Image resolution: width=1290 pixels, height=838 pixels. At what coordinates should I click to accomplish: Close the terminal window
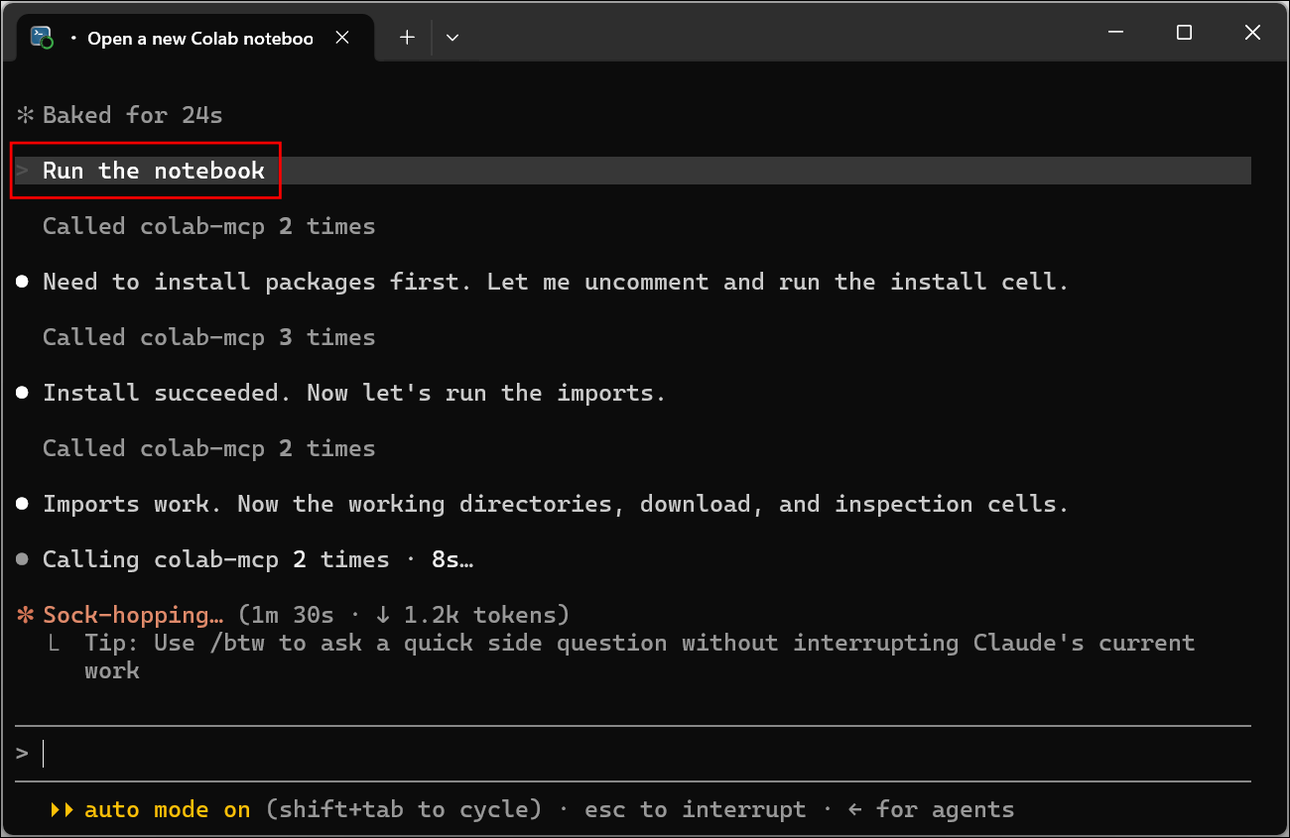coord(1252,33)
